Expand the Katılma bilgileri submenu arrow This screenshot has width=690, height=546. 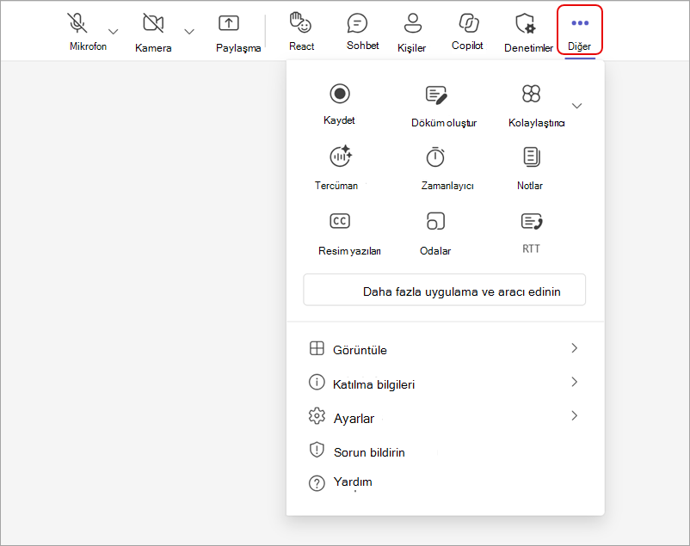[x=574, y=382]
